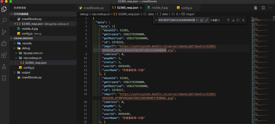Image resolution: width=275 pixels, height=124 pixels.
Task: Close the 52365_resp.json editor tab
Action: pos(141,8)
